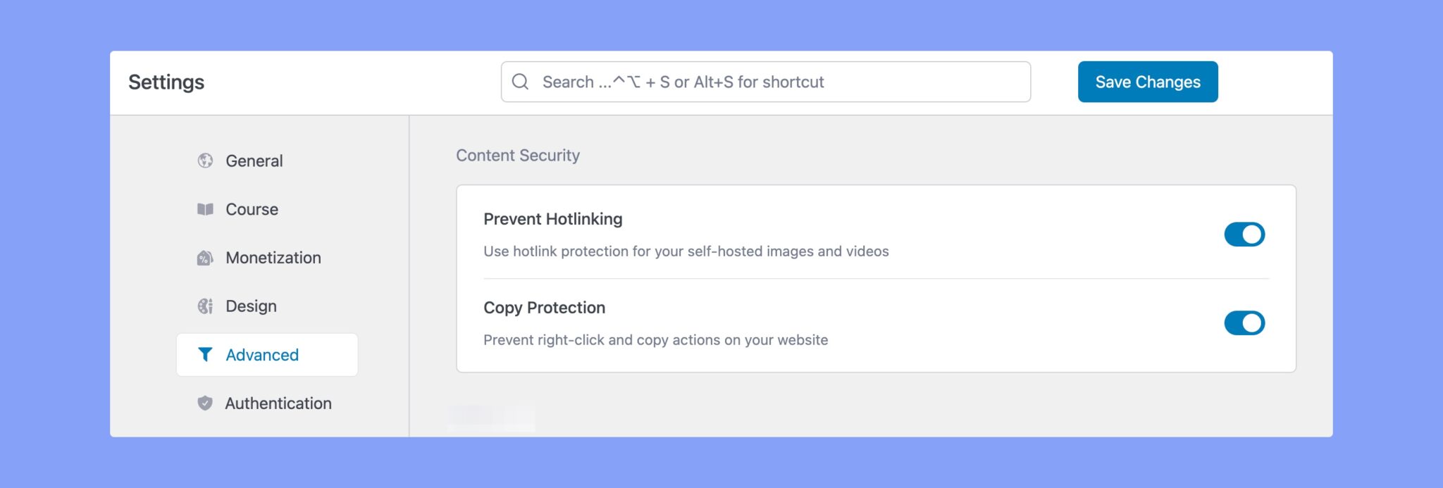Click the Authentication shield icon
Image resolution: width=1443 pixels, height=488 pixels.
click(x=205, y=403)
